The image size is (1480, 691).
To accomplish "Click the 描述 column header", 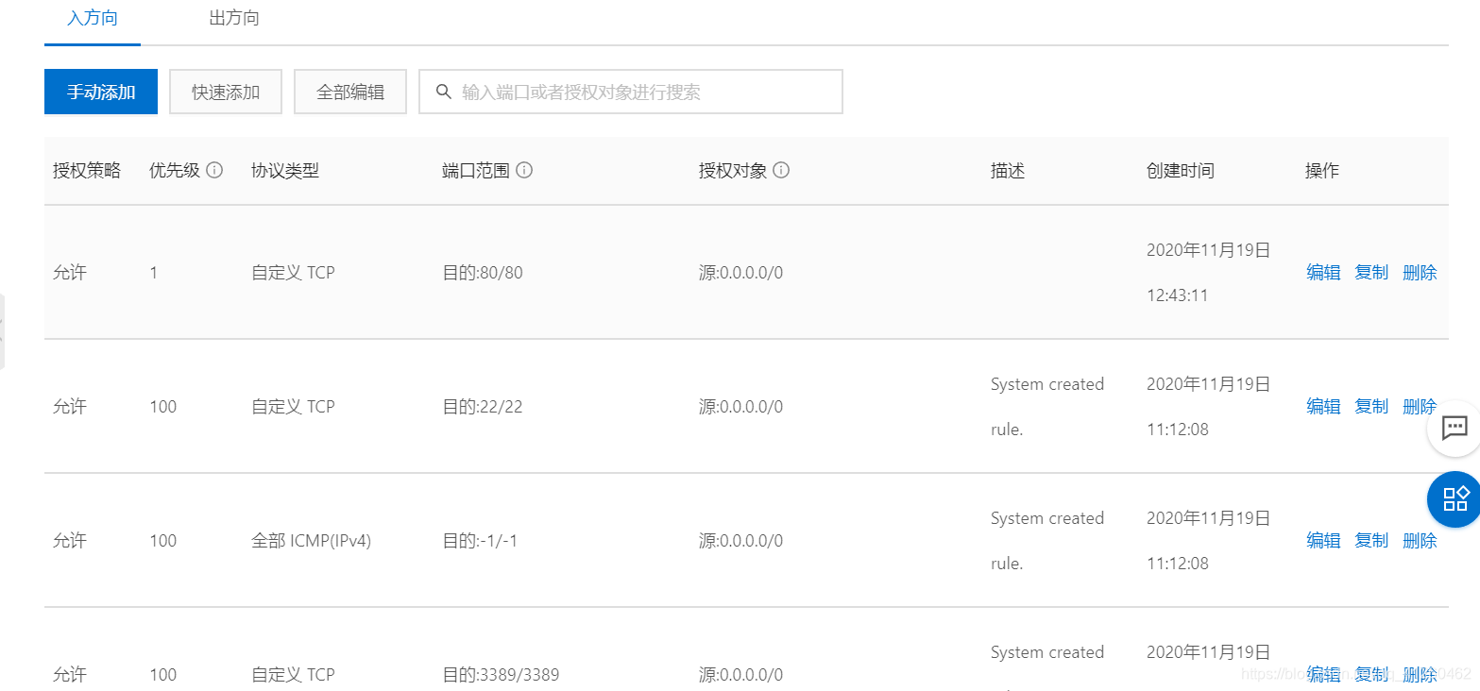I will [x=1008, y=171].
